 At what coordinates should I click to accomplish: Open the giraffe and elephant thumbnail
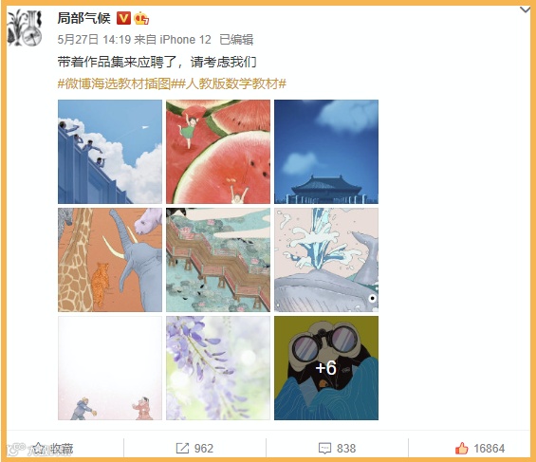(x=110, y=260)
